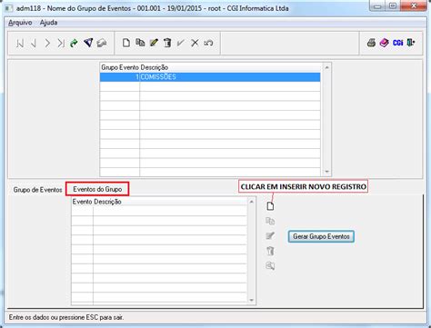Click lower events grid scroll down arrow
This screenshot has width=431, height=328.
click(251, 300)
